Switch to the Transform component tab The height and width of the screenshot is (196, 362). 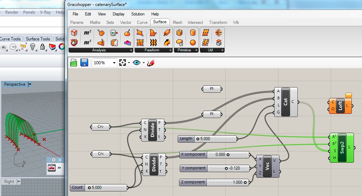click(218, 22)
